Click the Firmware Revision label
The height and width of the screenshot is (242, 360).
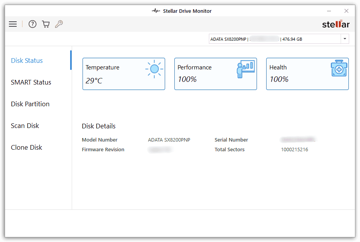[x=103, y=149]
